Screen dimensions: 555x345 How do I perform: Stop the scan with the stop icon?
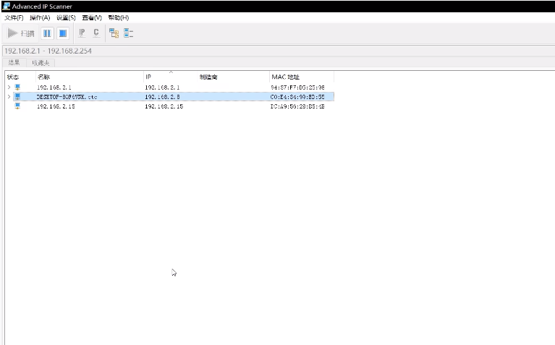point(63,33)
